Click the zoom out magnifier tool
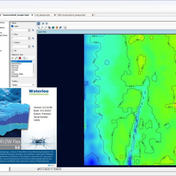 pos(46,28)
